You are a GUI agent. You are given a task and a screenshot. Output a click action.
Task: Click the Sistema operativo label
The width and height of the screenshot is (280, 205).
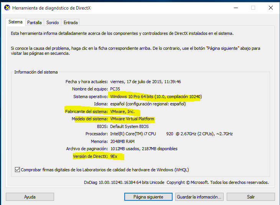(x=91, y=97)
